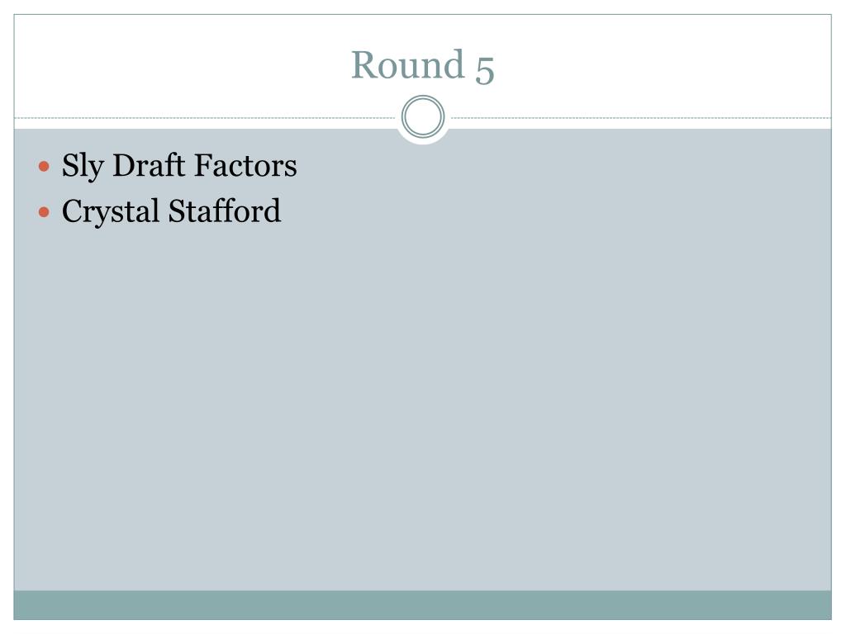Viewport: 846px width, 634px height.
Task: Click the word "Round" in the title
Action: pos(408,64)
